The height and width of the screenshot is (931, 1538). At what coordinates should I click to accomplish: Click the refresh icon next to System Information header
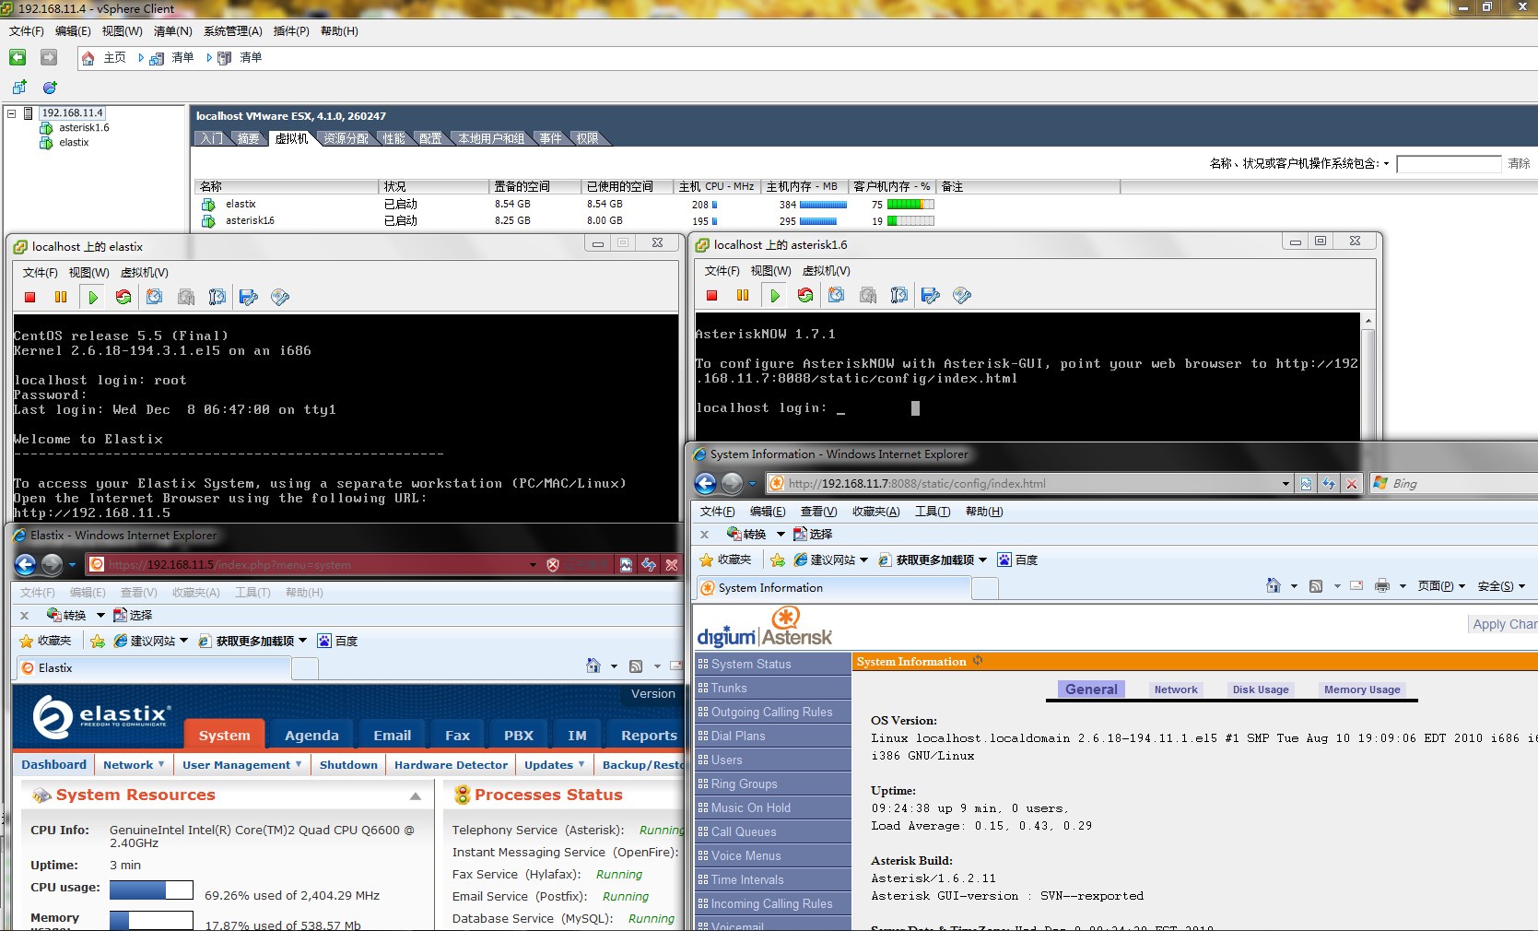point(978,661)
